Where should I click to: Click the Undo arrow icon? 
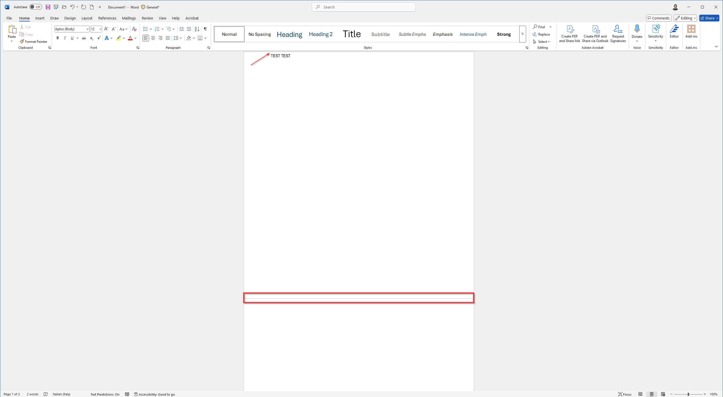72,7
